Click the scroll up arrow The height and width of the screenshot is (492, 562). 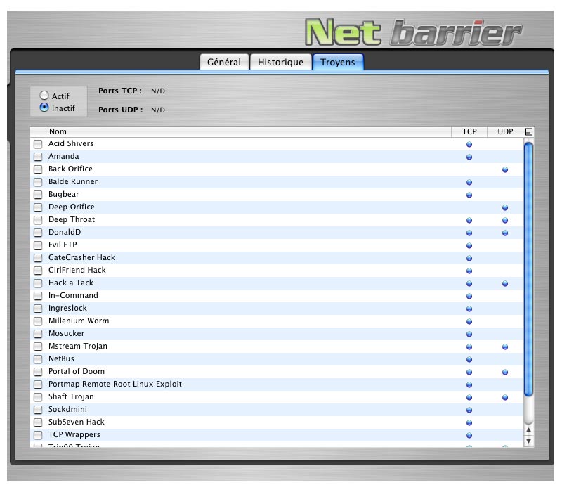[529, 429]
